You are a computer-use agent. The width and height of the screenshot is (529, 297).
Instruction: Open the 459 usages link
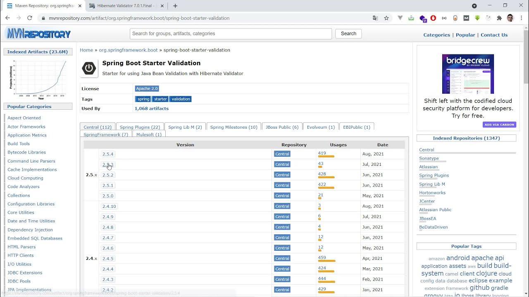322,258
